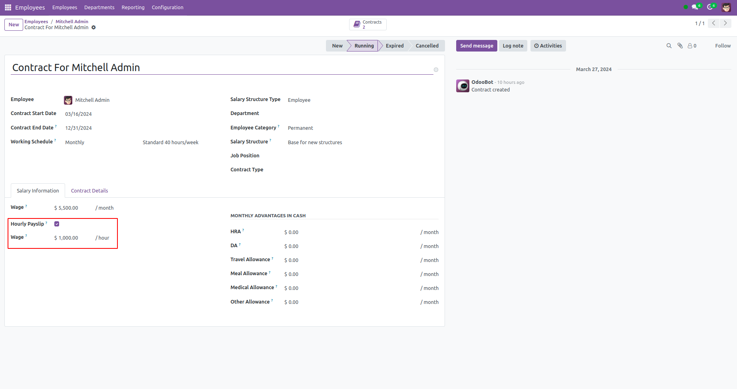
Task: Click the Activities button in the chatter
Action: tap(548, 46)
